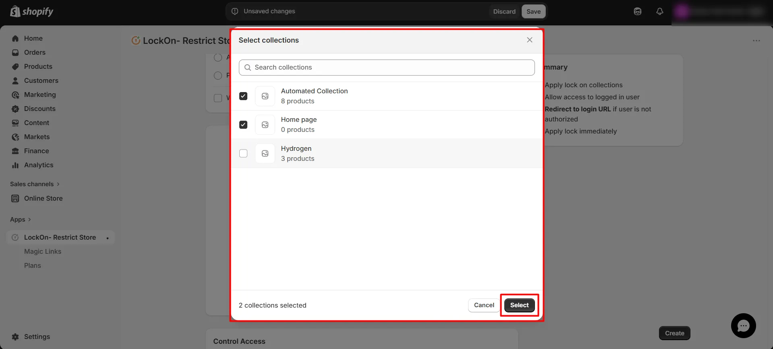This screenshot has height=349, width=773.
Task: Open the three-dots more menu
Action: (x=756, y=41)
